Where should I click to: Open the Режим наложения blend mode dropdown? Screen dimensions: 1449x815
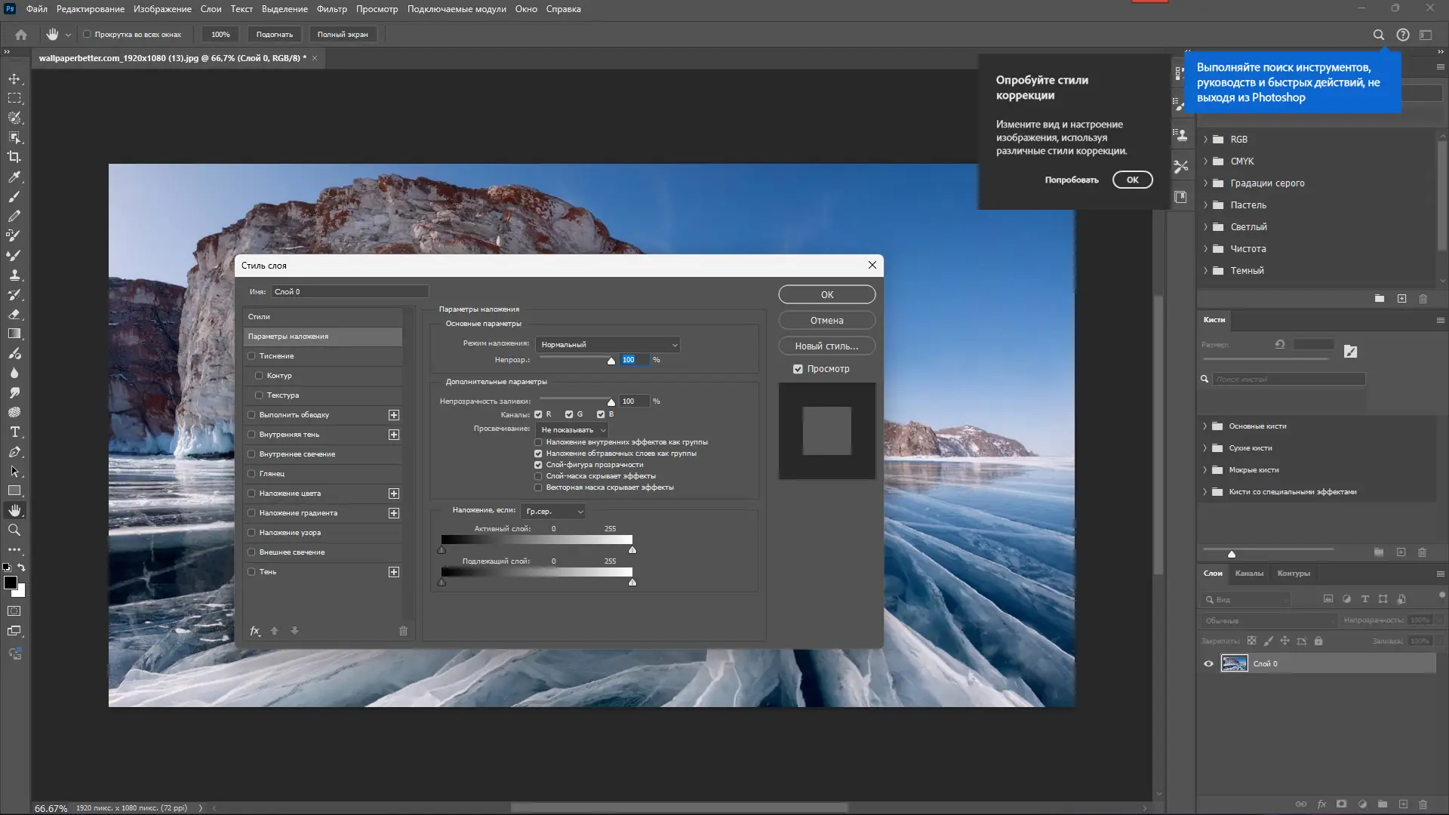point(608,345)
